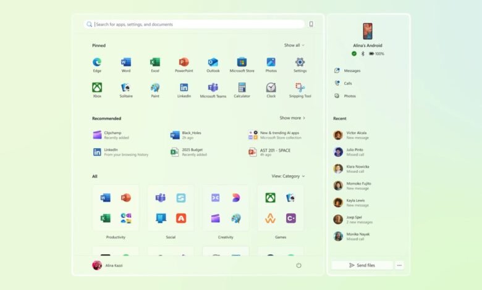Launch Word inside the Productivity folder
This screenshot has width=482, height=290.
point(105,197)
